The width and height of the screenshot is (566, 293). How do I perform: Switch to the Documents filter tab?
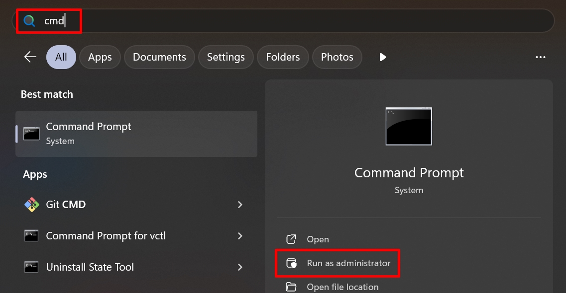click(159, 57)
